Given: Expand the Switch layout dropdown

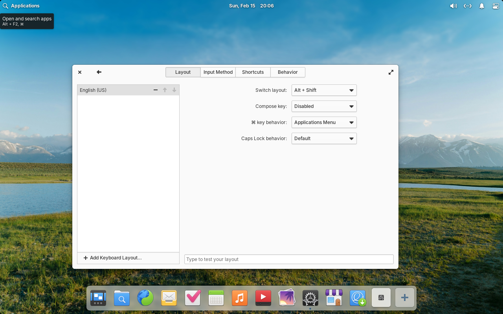Looking at the screenshot, I should [324, 90].
